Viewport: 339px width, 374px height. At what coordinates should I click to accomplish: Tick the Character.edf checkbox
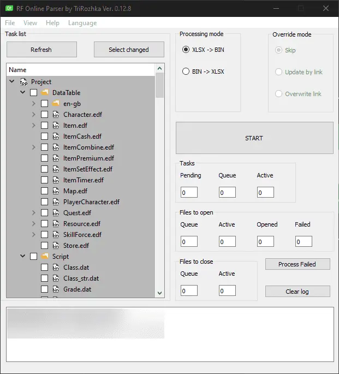(x=44, y=115)
